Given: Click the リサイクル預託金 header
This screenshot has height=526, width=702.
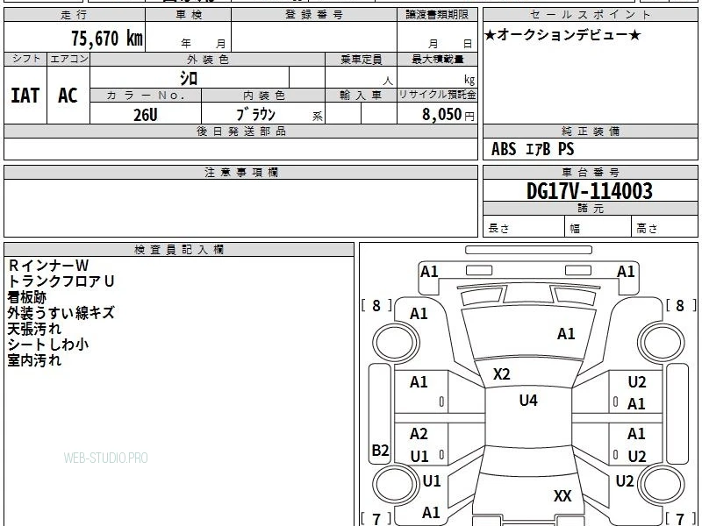Looking at the screenshot, I should pos(437,95).
